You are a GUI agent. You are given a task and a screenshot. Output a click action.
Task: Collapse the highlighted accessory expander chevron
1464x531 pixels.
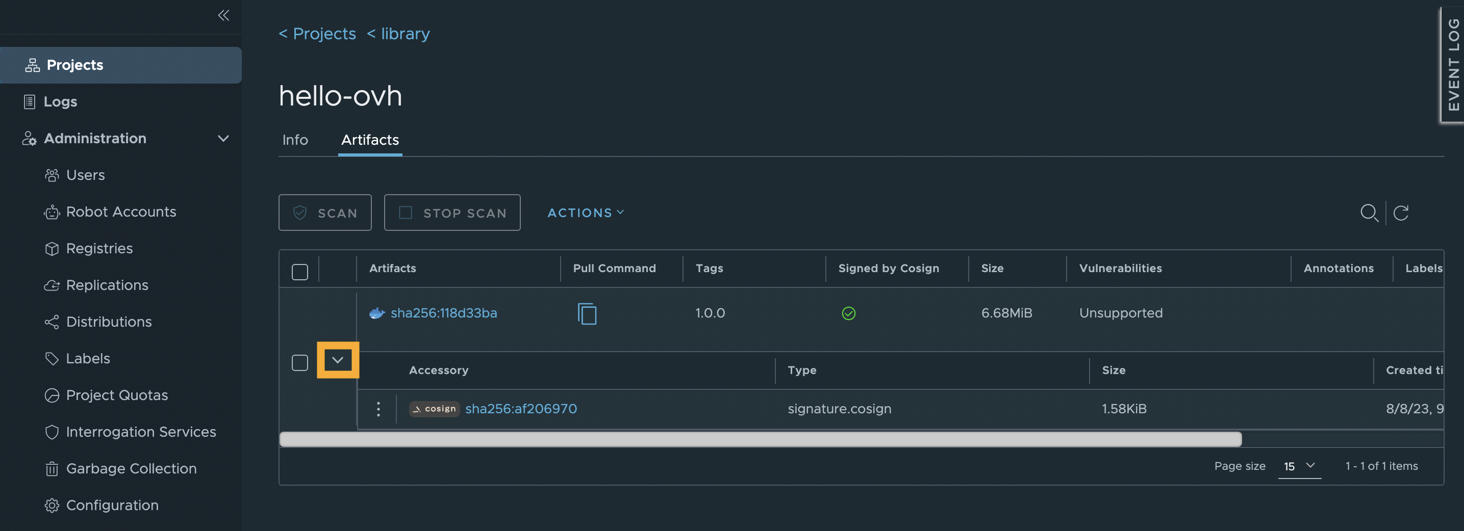[x=338, y=360]
